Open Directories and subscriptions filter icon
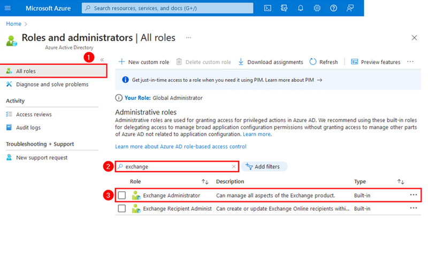Screen dimensions: 428x278 [284, 8]
